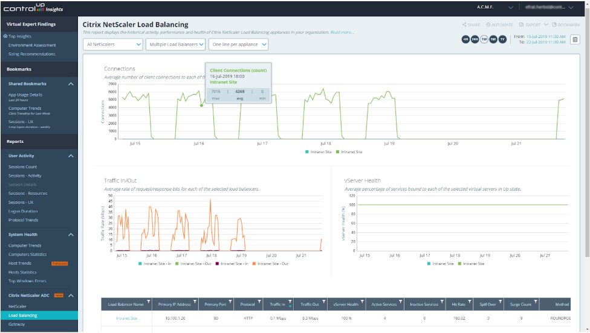The height and width of the screenshot is (333, 590).
Task: Filter the Hit Rate column
Action: point(470,302)
